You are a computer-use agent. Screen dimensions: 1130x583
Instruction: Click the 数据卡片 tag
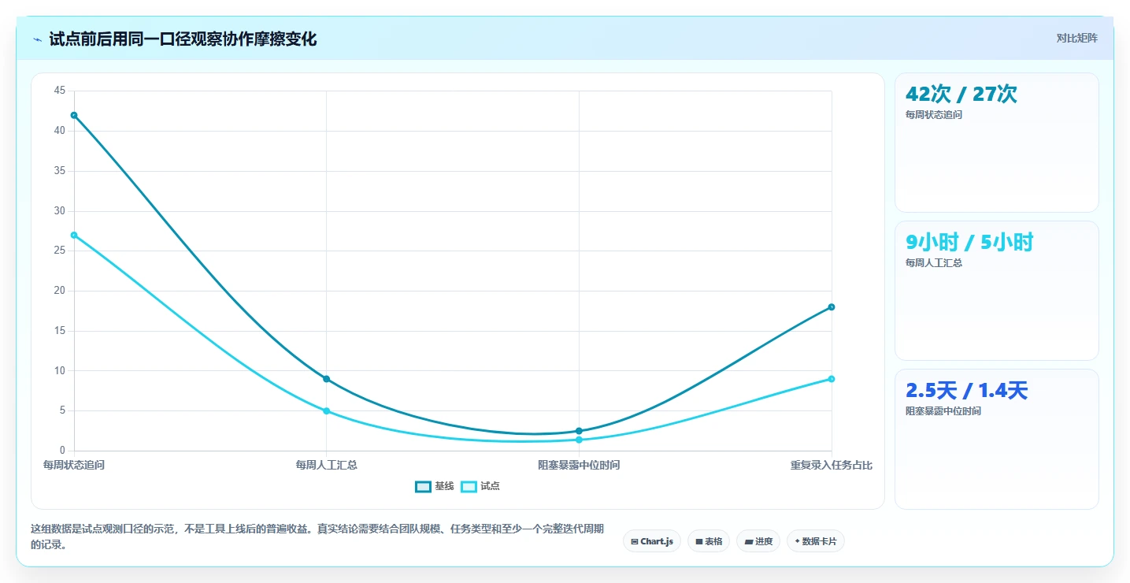click(x=815, y=541)
